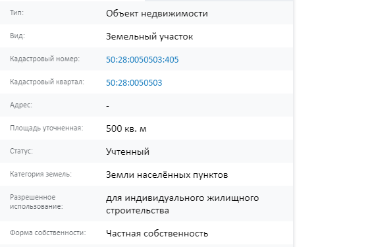Viewport: 374px width, 247px height.
Task: Click the 'Адрес:' field label
Action: click(21, 105)
